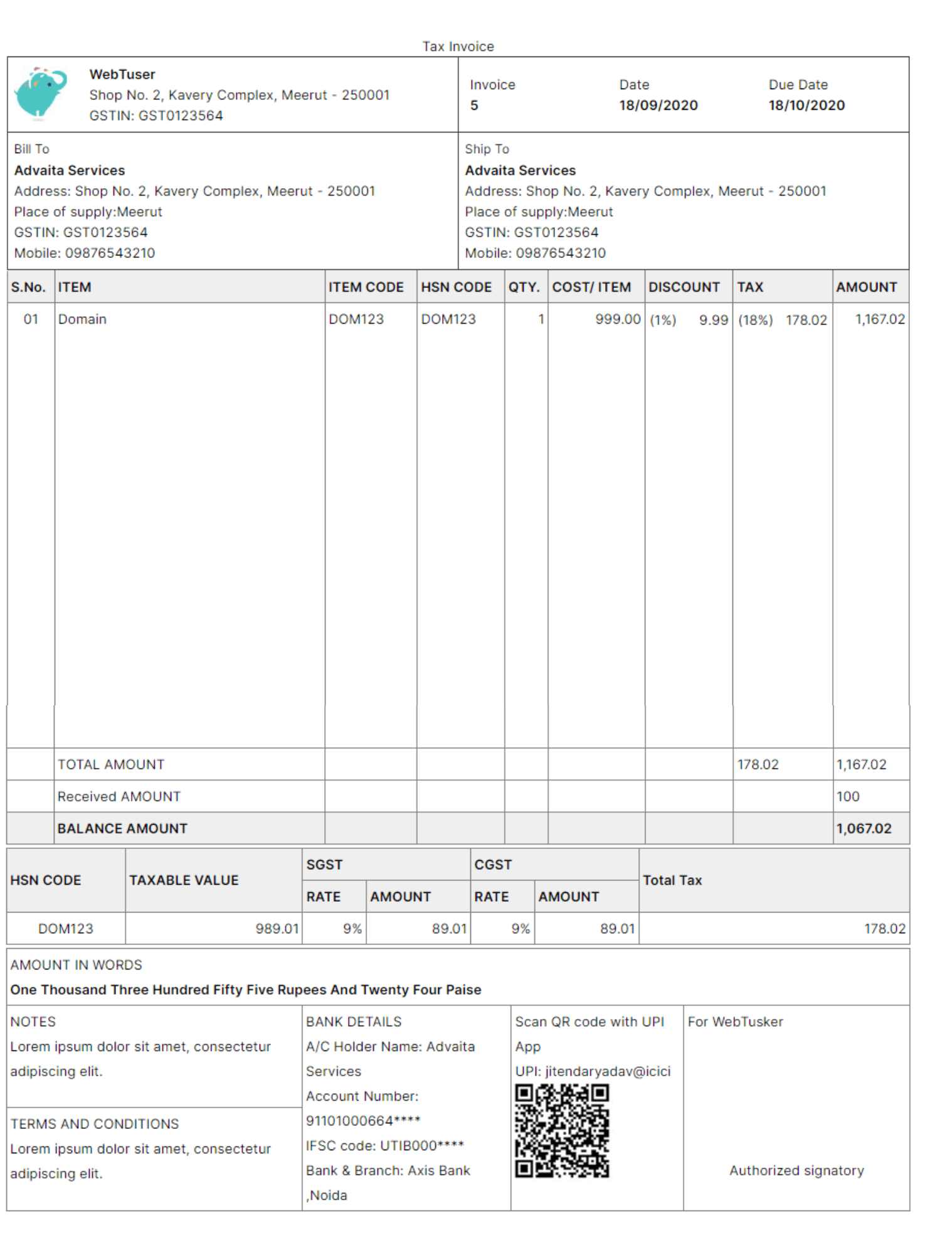Viewport: 925px width, 1255px height.
Task: Click the 'COST/ ITEM' column header
Action: 591,287
